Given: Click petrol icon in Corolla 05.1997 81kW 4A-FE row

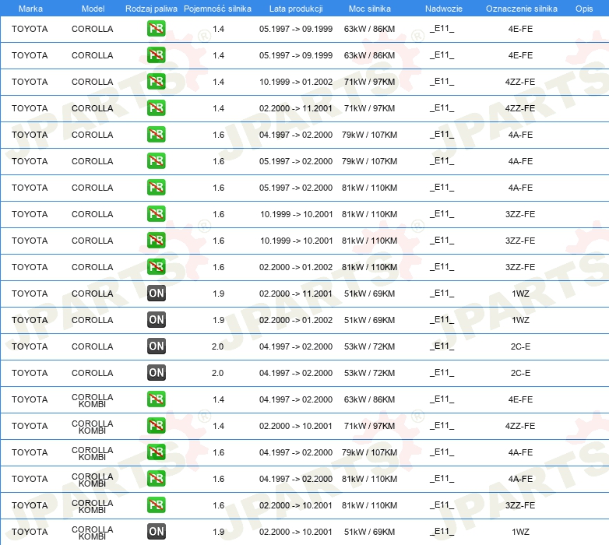Looking at the screenshot, I should pyautogui.click(x=156, y=187).
